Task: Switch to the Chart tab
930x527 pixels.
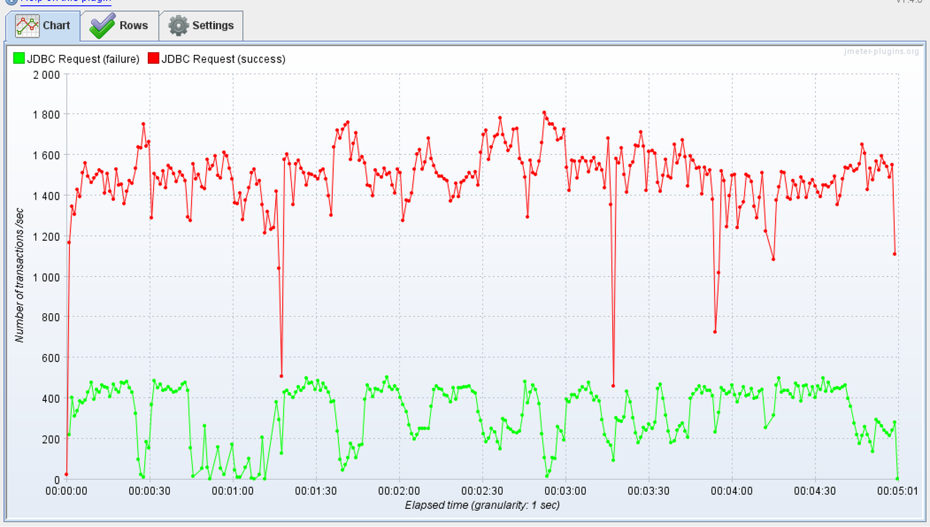Action: [43, 26]
